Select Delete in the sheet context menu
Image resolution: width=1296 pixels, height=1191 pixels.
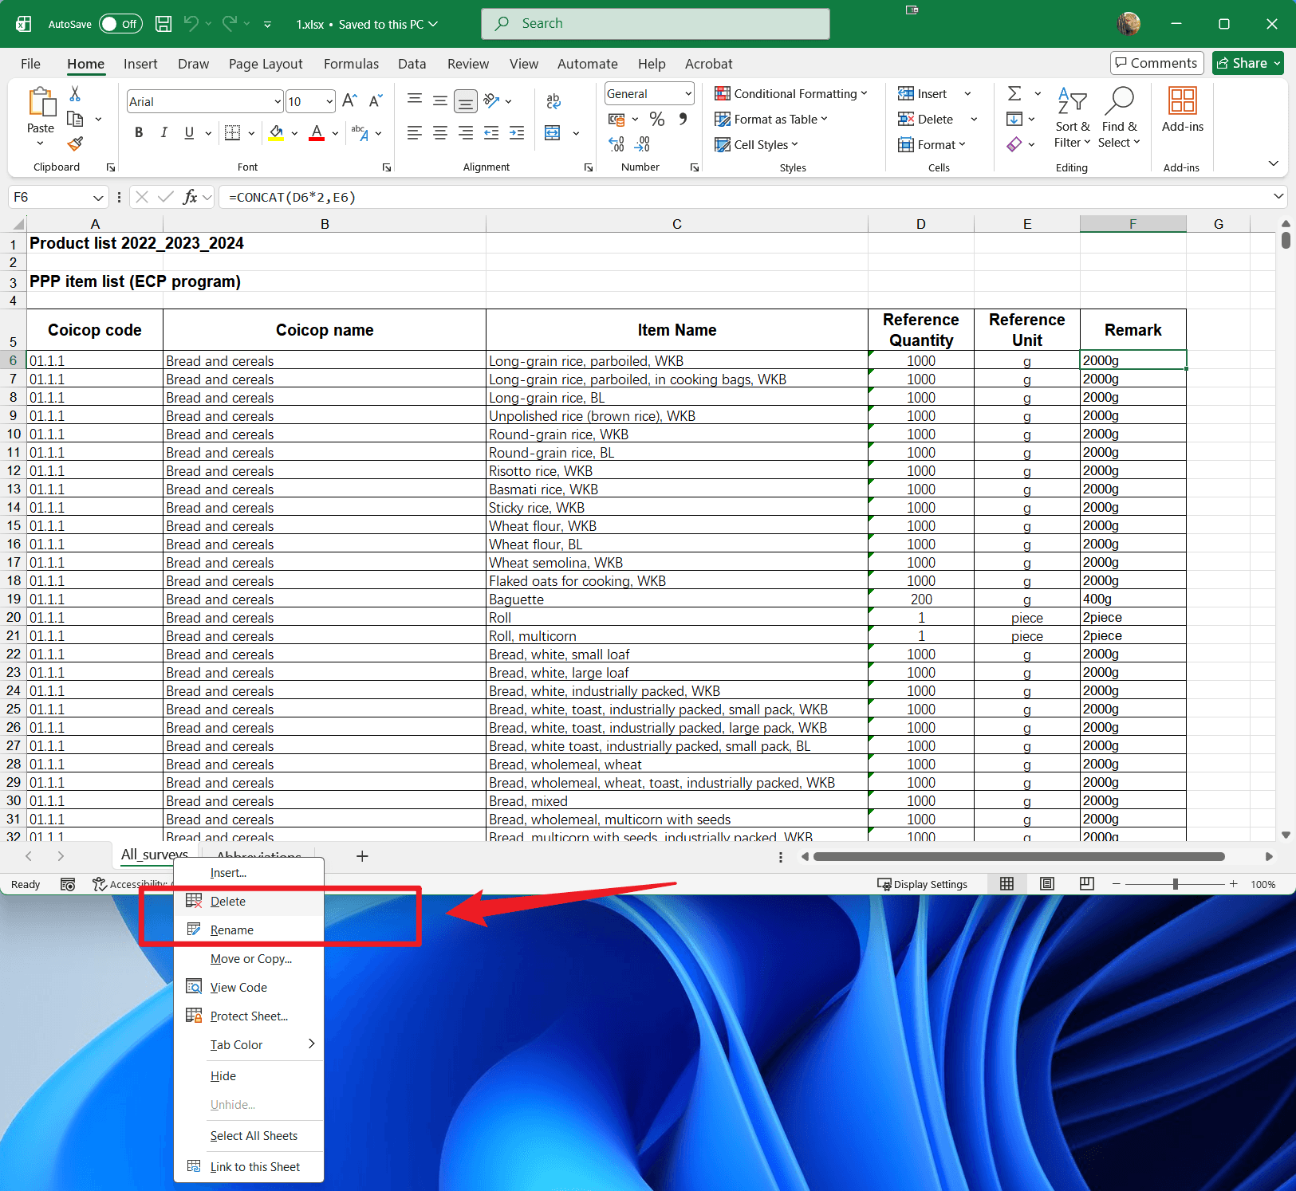click(228, 902)
